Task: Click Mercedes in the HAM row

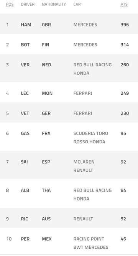Action: 85,25
